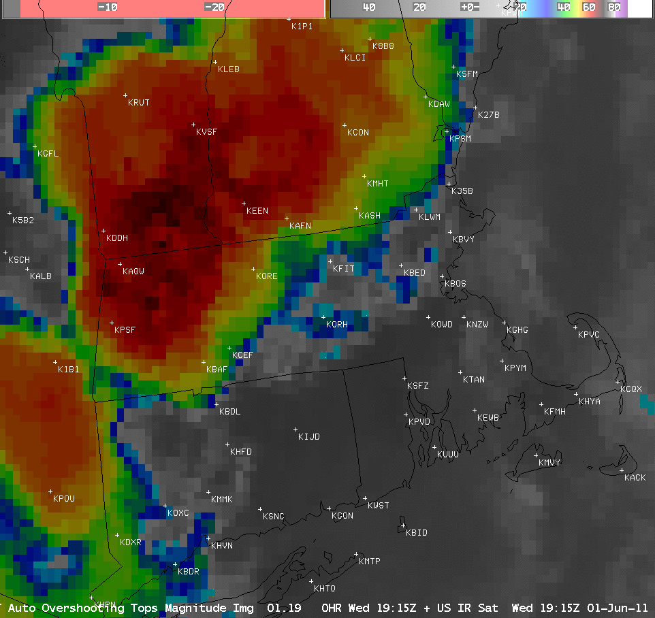The width and height of the screenshot is (655, 618).
Task: Select the KPSM station marker
Action: point(447,131)
